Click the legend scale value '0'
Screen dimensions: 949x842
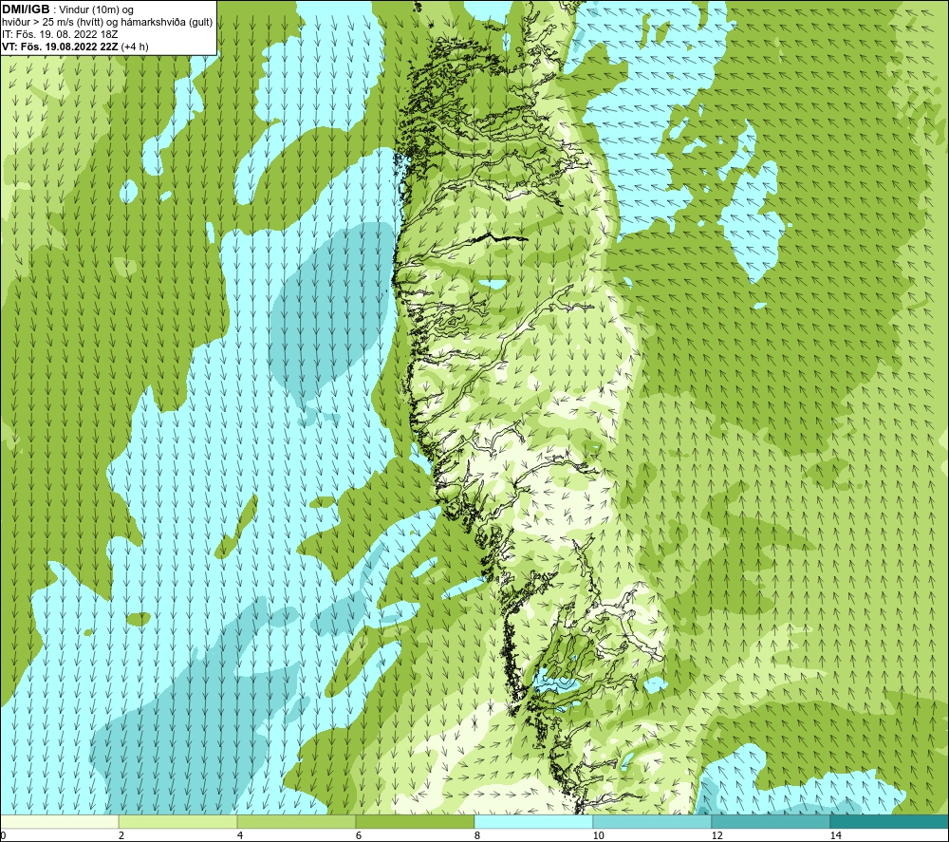coord(3,836)
